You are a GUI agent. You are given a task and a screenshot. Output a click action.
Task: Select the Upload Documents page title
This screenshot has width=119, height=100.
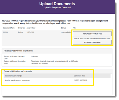click(x=57, y=4)
